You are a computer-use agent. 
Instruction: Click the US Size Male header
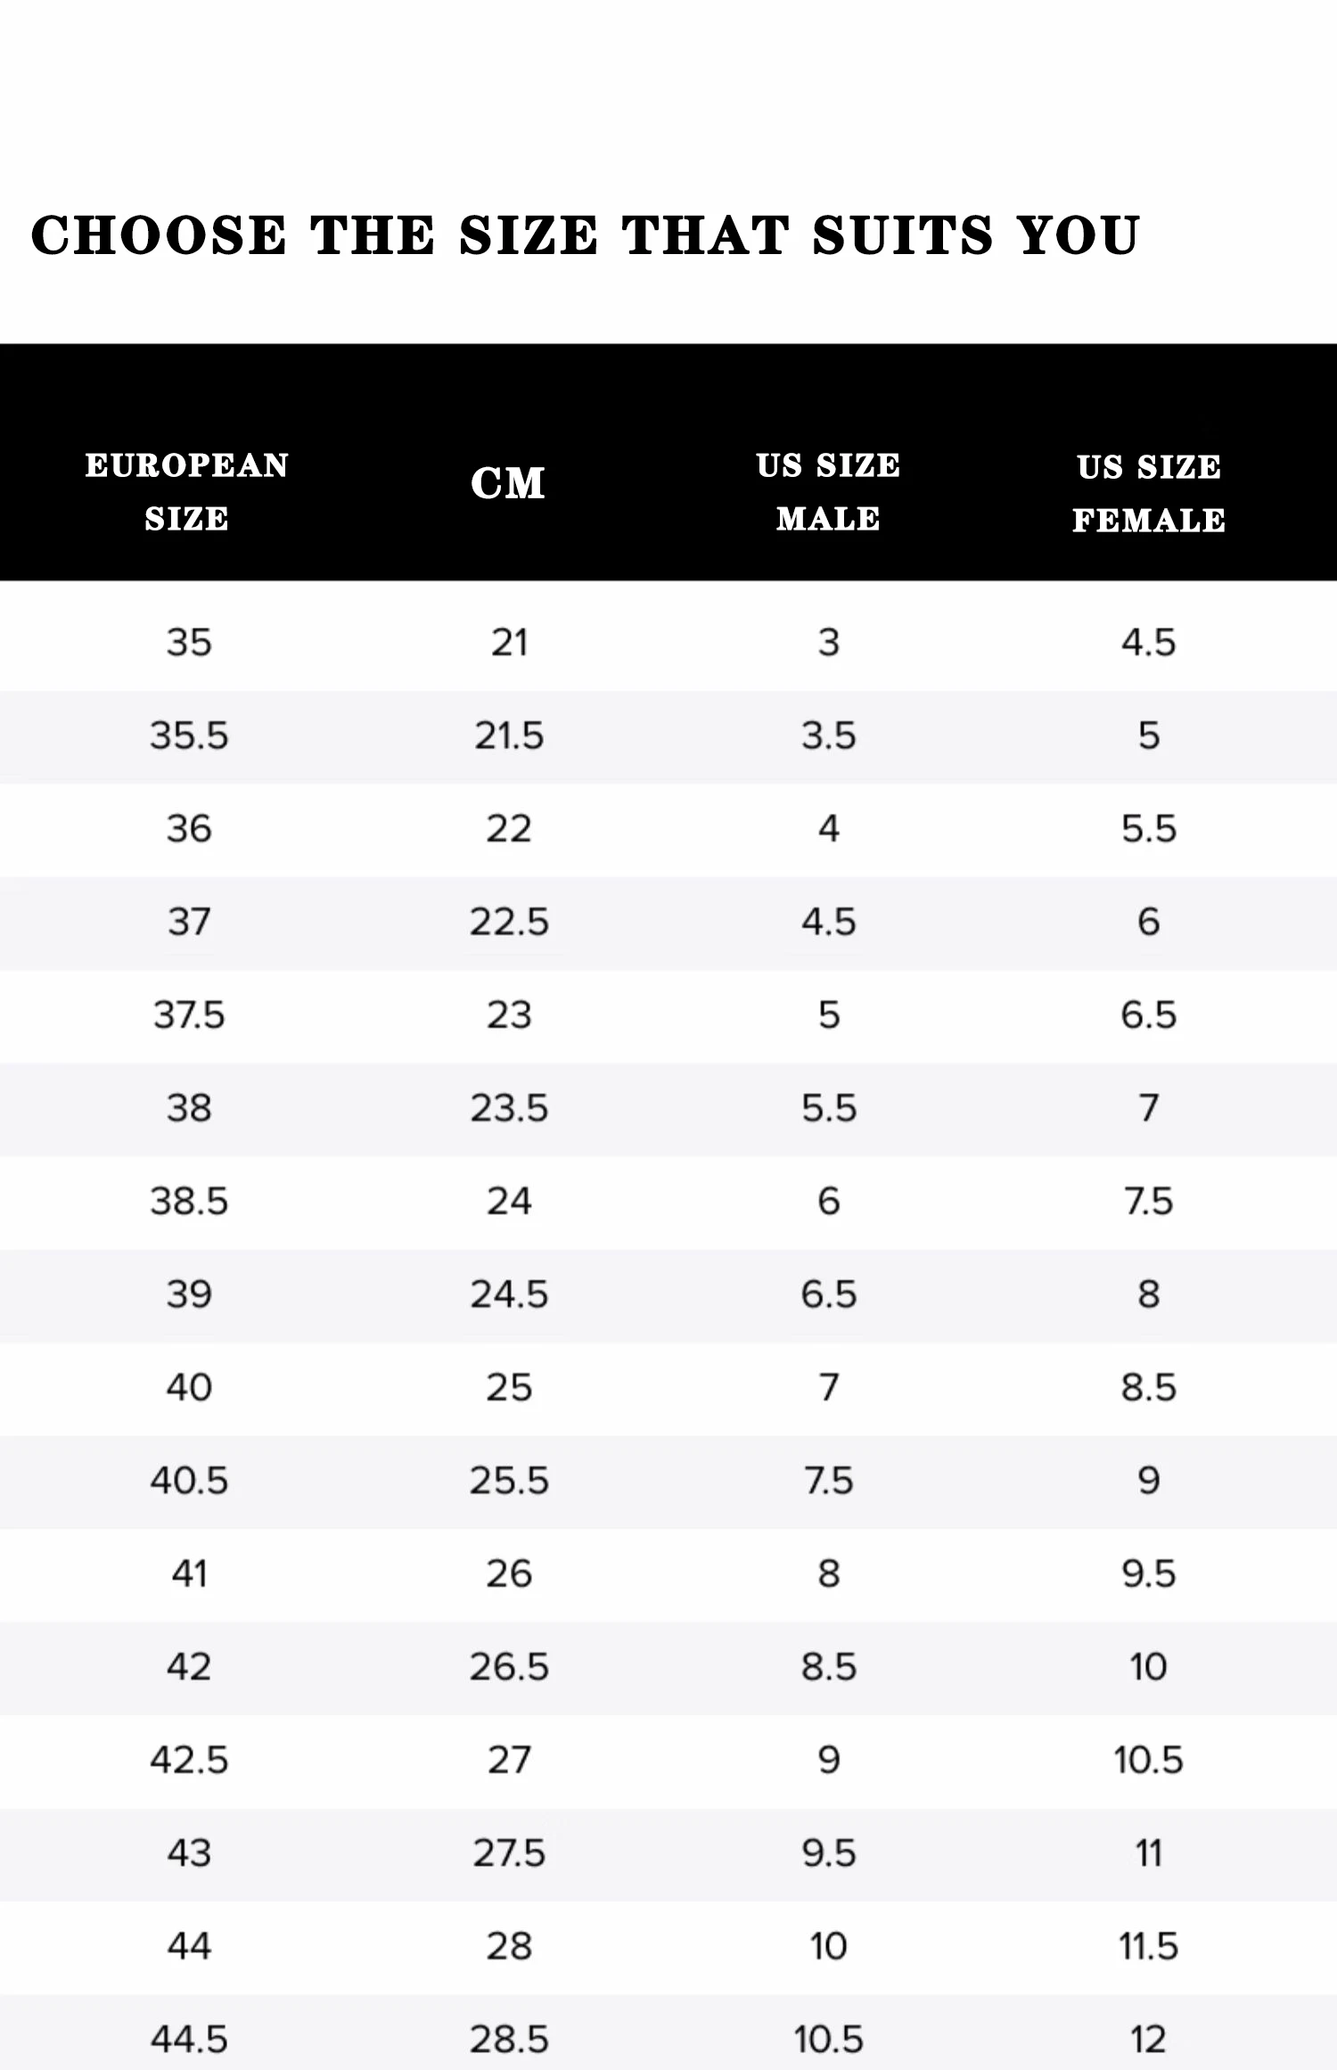[x=828, y=491]
